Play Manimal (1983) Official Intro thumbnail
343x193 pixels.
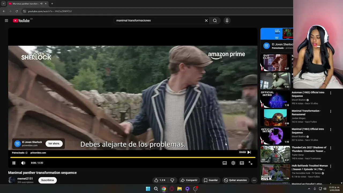tap(275, 136)
